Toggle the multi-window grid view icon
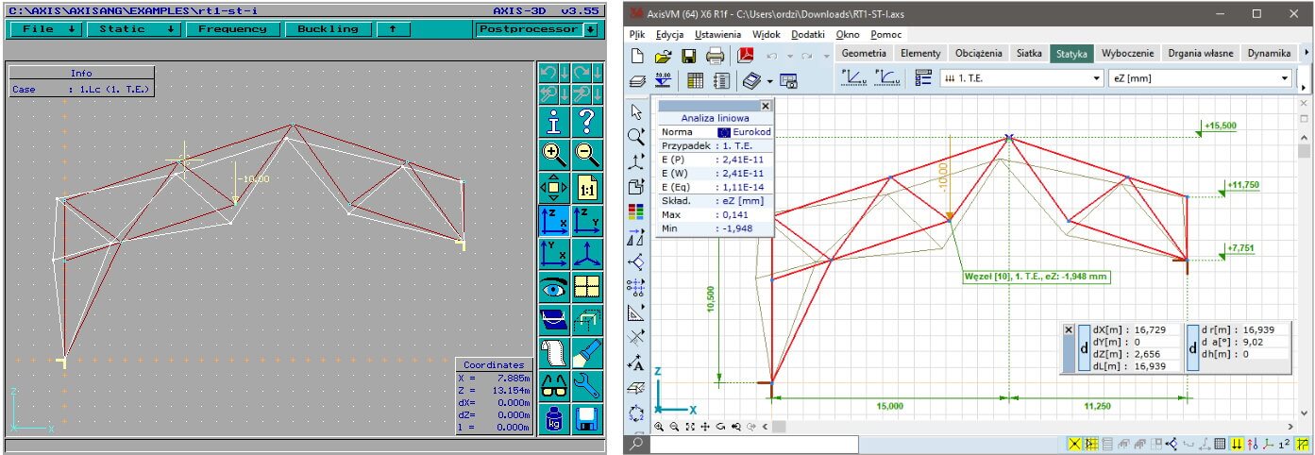Viewport: 1315px width, 455px height. coord(587,287)
